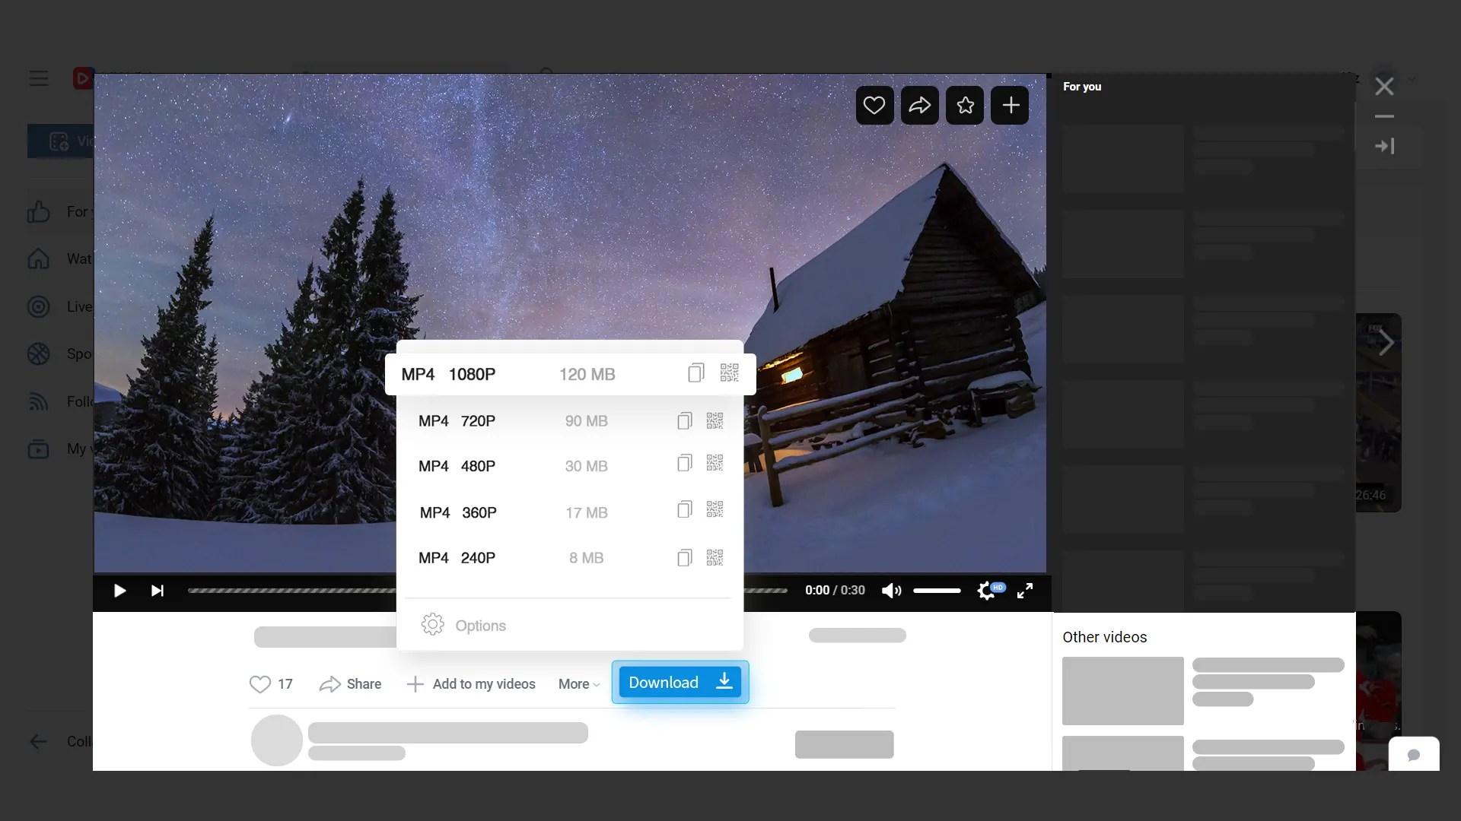The height and width of the screenshot is (821, 1461).
Task: Click the plus add icon over video
Action: coord(1010,105)
